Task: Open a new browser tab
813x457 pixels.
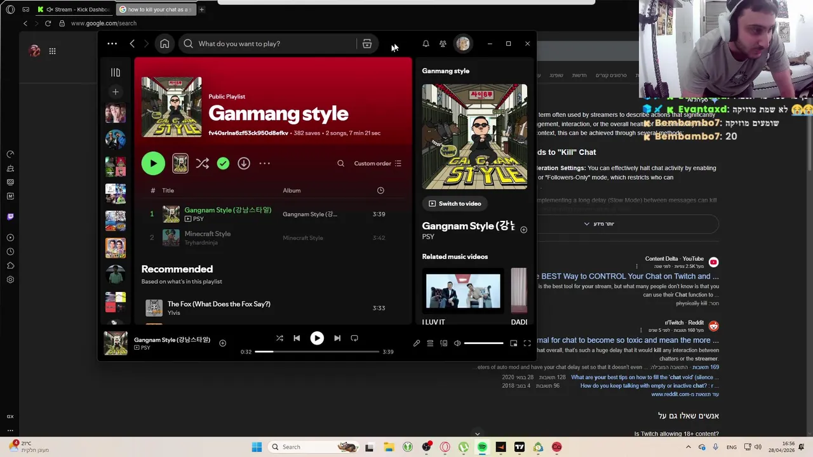Action: coord(201,10)
